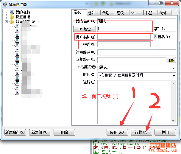Select the 快速连接 folder item
The height and width of the screenshot is (154, 181).
pos(23,17)
